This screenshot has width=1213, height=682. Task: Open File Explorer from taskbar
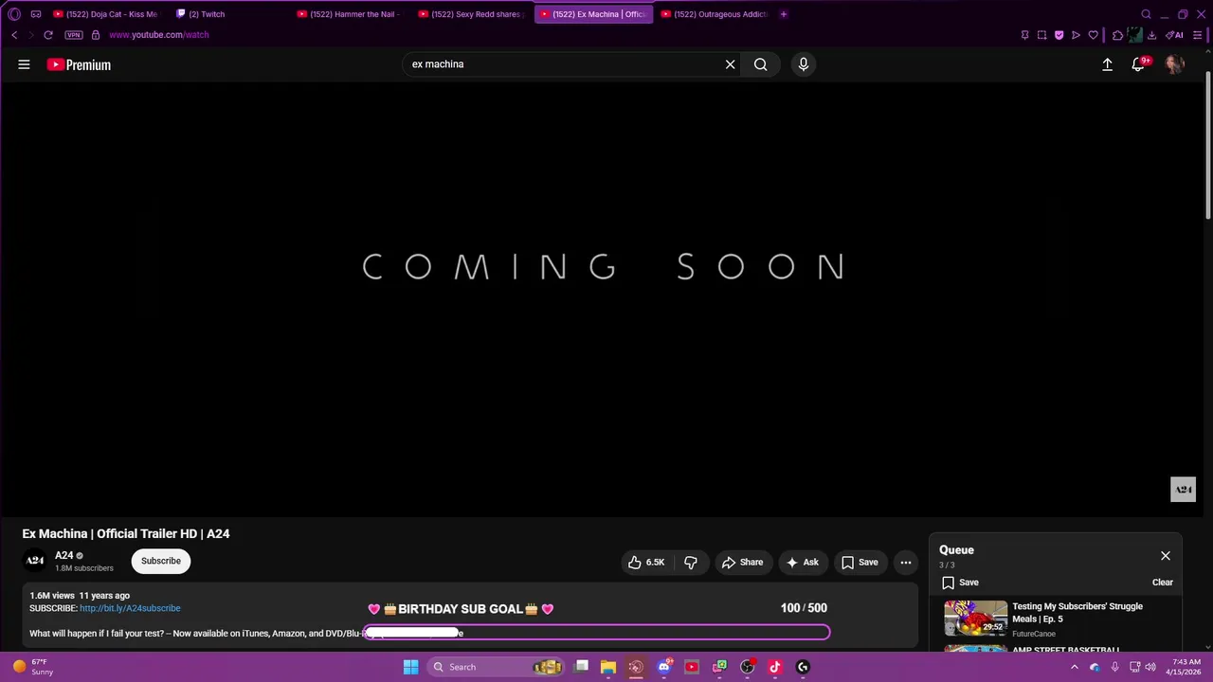pyautogui.click(x=608, y=667)
